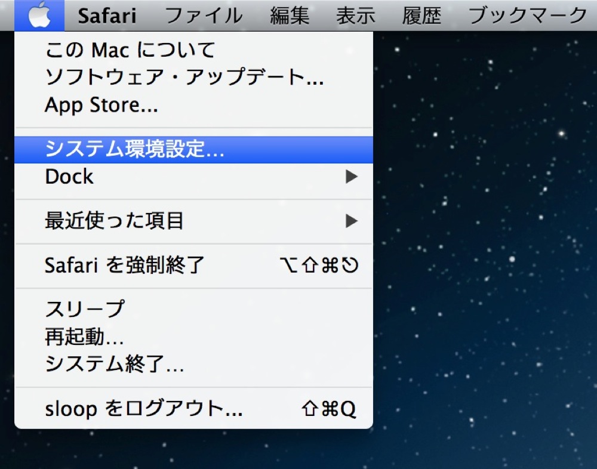The width and height of the screenshot is (597, 469).
Task: Open the ブックマーク menu
Action: coord(528,16)
